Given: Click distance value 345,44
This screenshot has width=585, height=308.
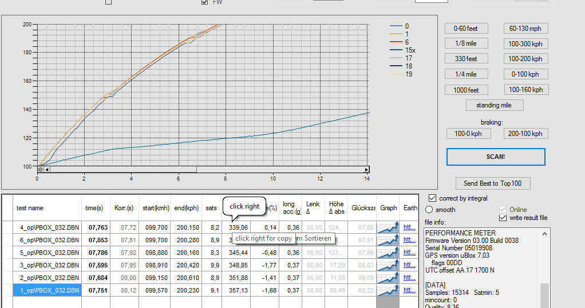Looking at the screenshot, I should [x=238, y=253].
